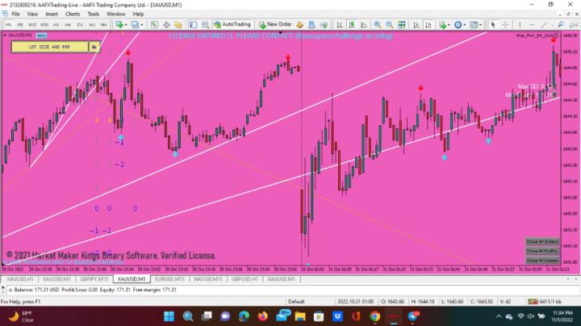Switch to the EURUSD,M15 chart tab
Screen dimensions: 581x326
tap(169, 279)
